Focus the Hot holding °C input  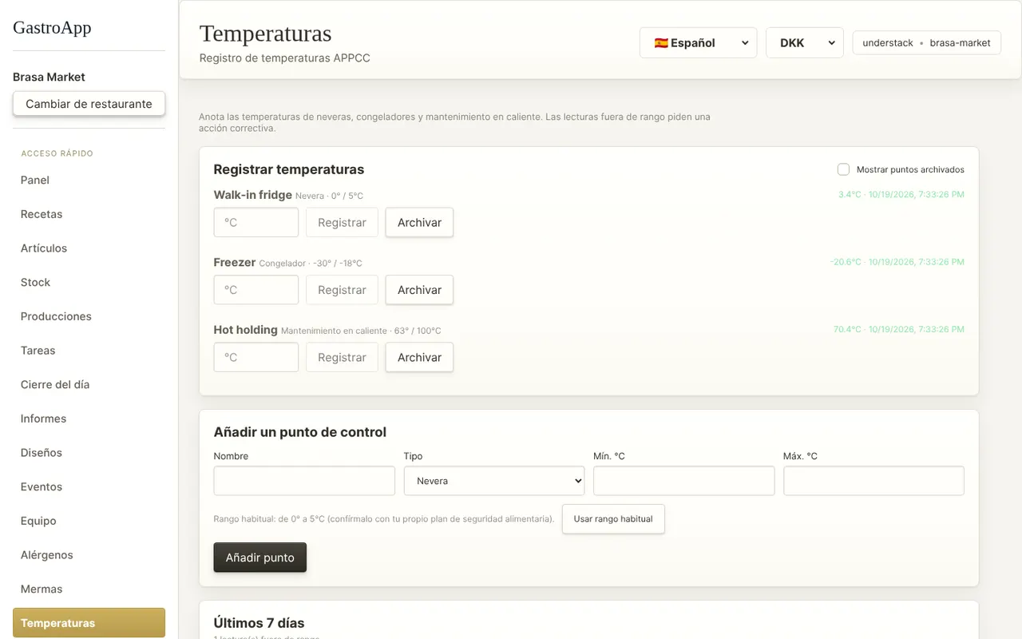[256, 357]
